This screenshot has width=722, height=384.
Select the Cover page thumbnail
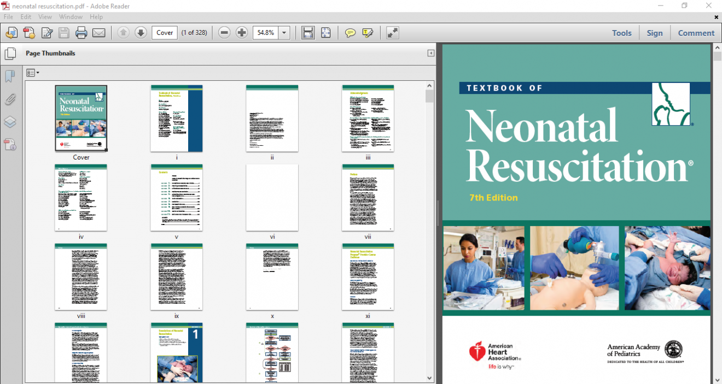click(80, 118)
